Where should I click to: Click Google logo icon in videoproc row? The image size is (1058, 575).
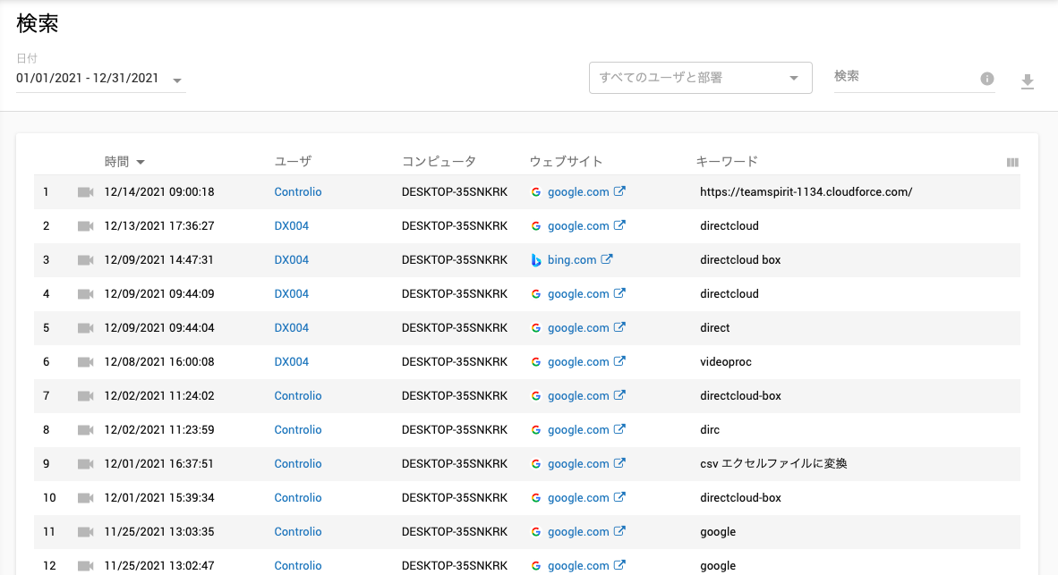tap(536, 362)
